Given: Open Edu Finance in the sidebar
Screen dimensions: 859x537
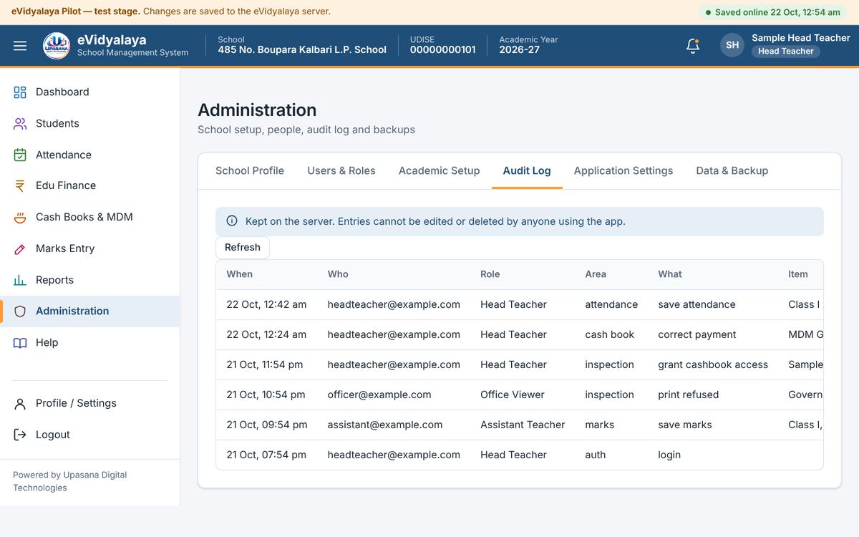Looking at the screenshot, I should coord(89,185).
